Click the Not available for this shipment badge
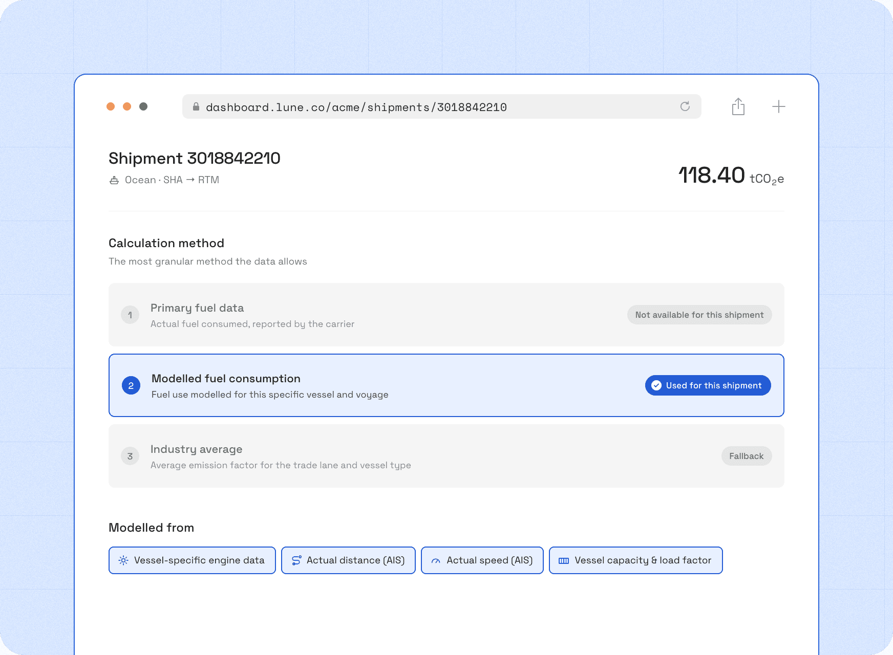The image size is (893, 655). 699,315
